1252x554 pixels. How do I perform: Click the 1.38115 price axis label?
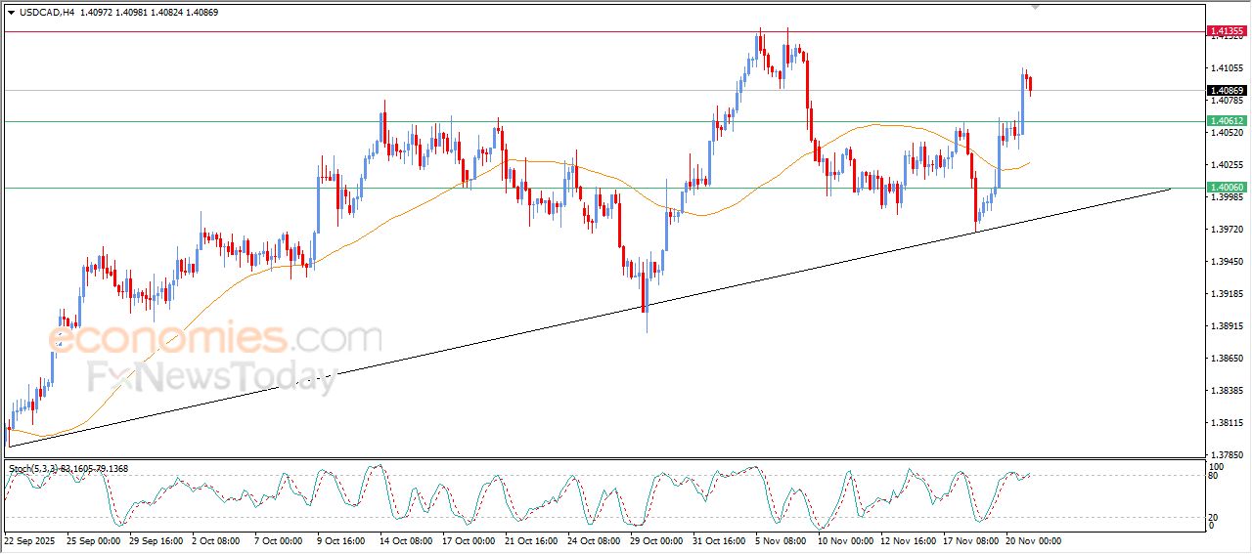1227,423
